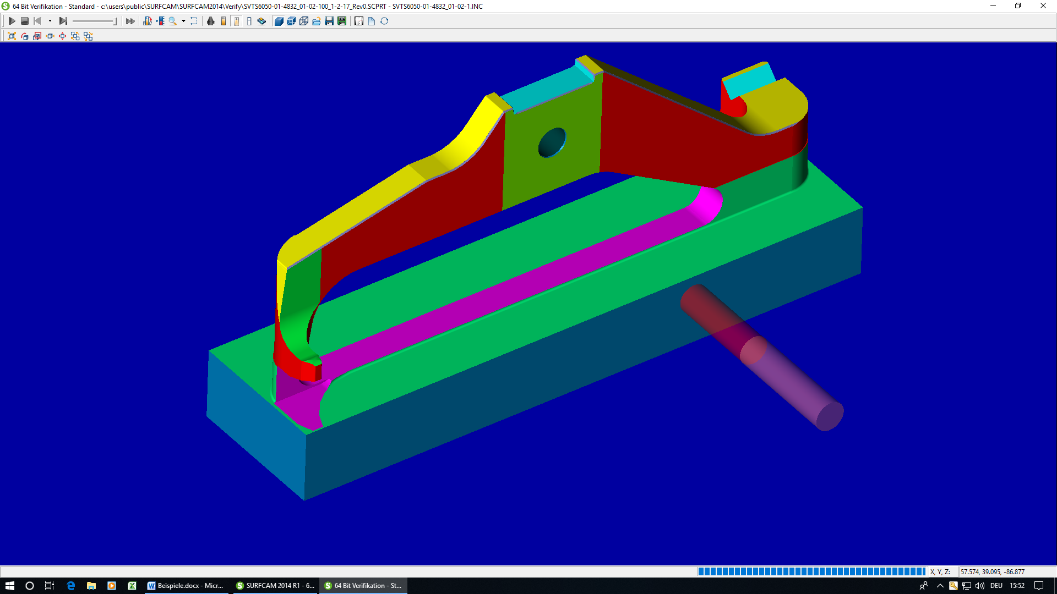The image size is (1057, 594).
Task: Click the fit-to-window view icon
Action: pos(12,36)
